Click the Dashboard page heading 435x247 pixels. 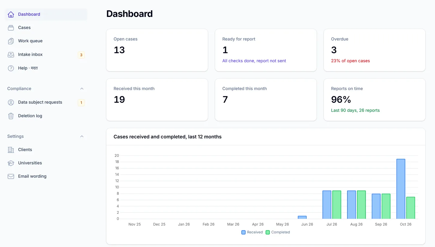click(x=129, y=14)
